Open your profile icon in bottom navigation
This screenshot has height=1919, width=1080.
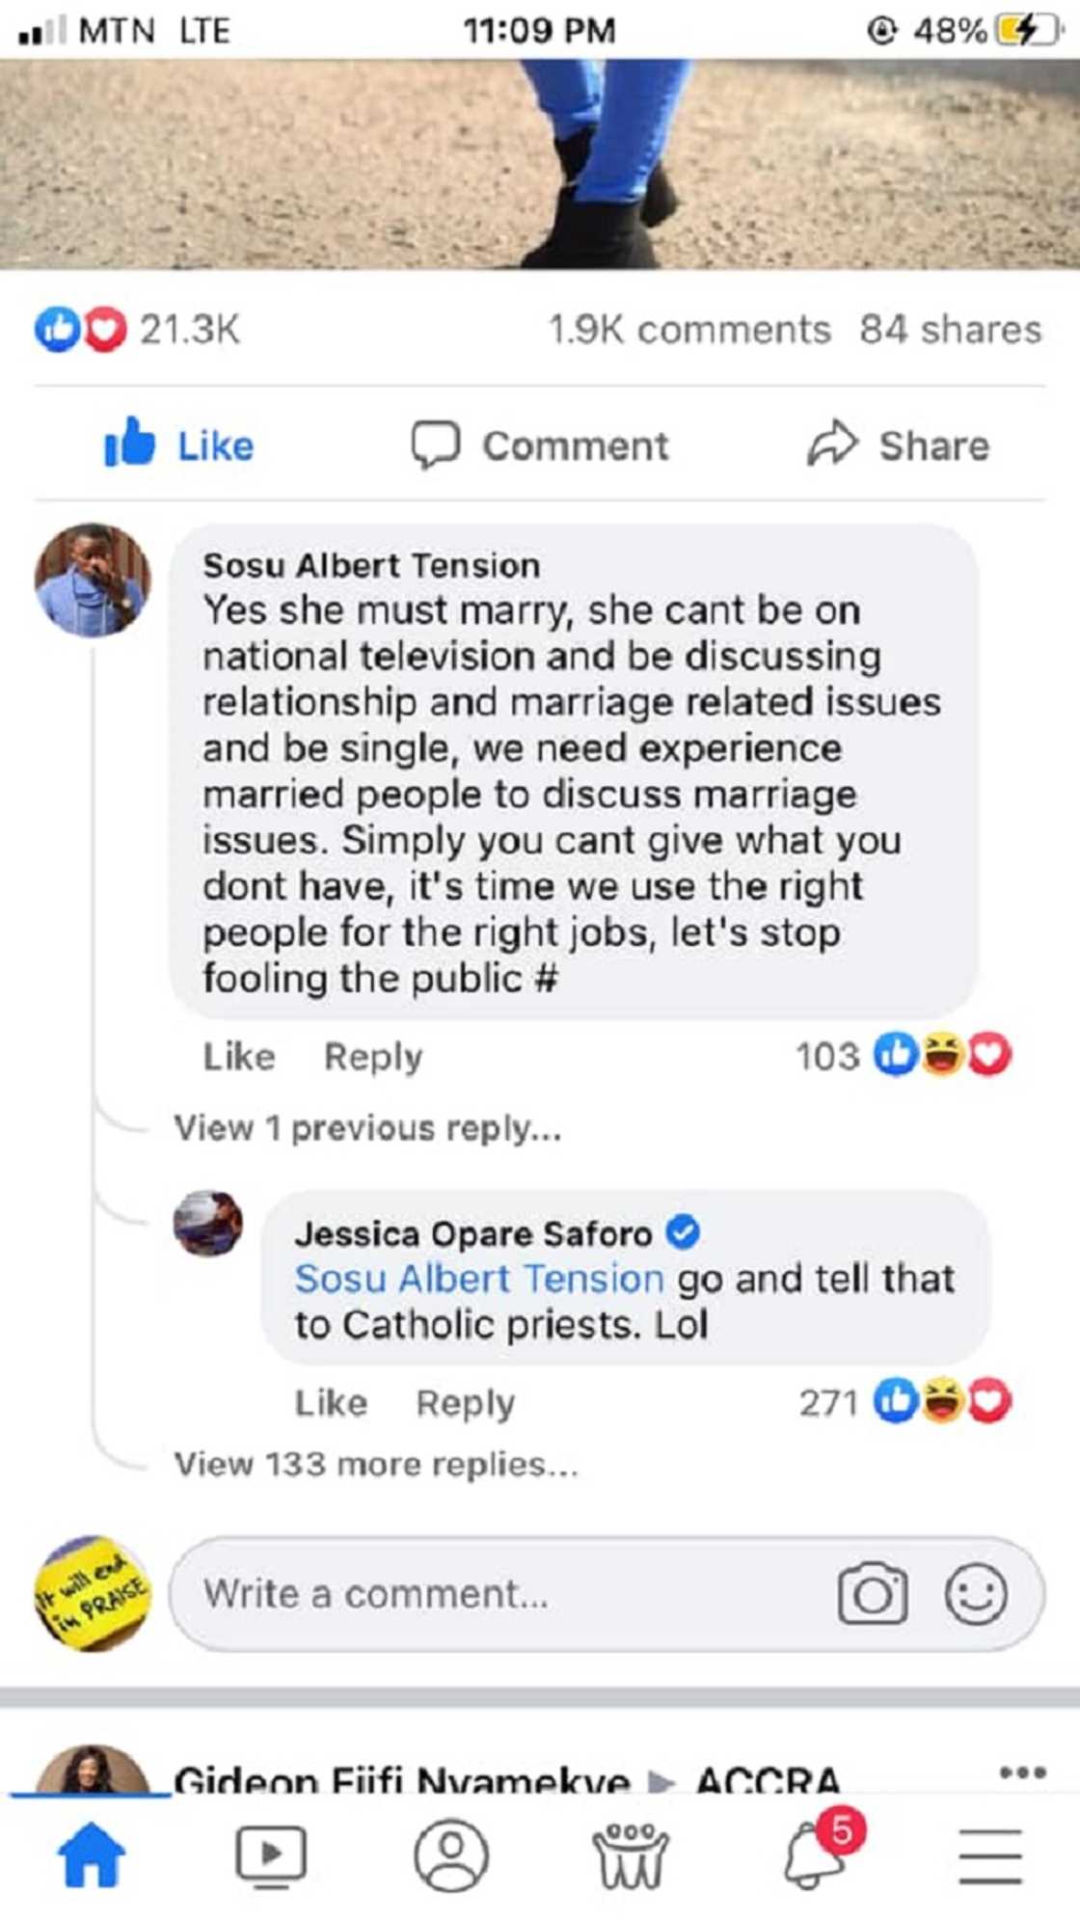tap(451, 1856)
